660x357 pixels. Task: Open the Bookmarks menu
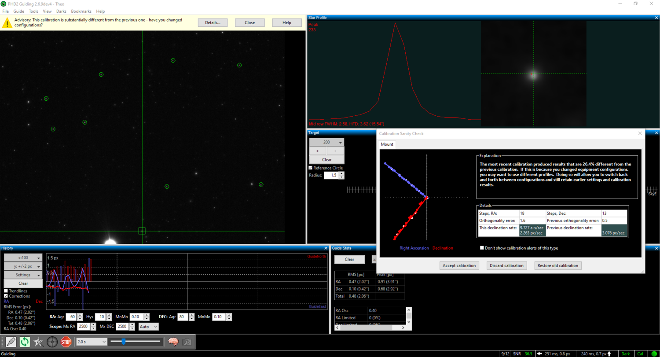tap(81, 11)
